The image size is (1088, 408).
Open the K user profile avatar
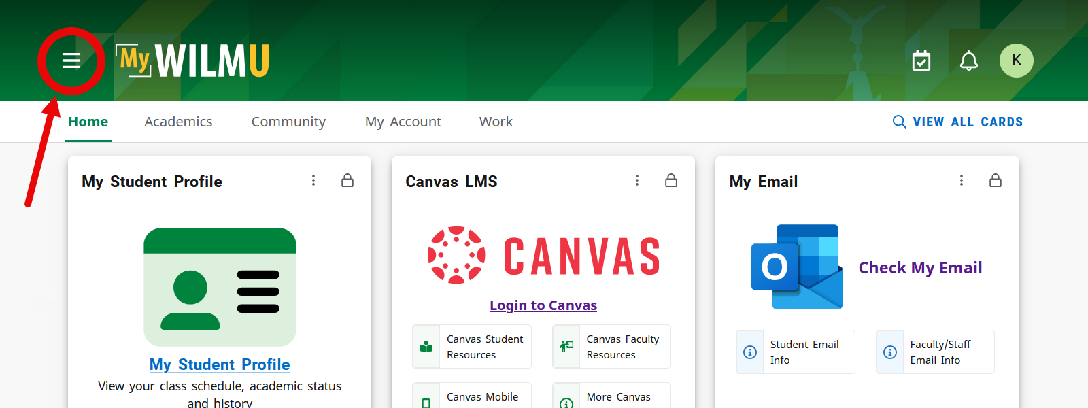[1017, 61]
